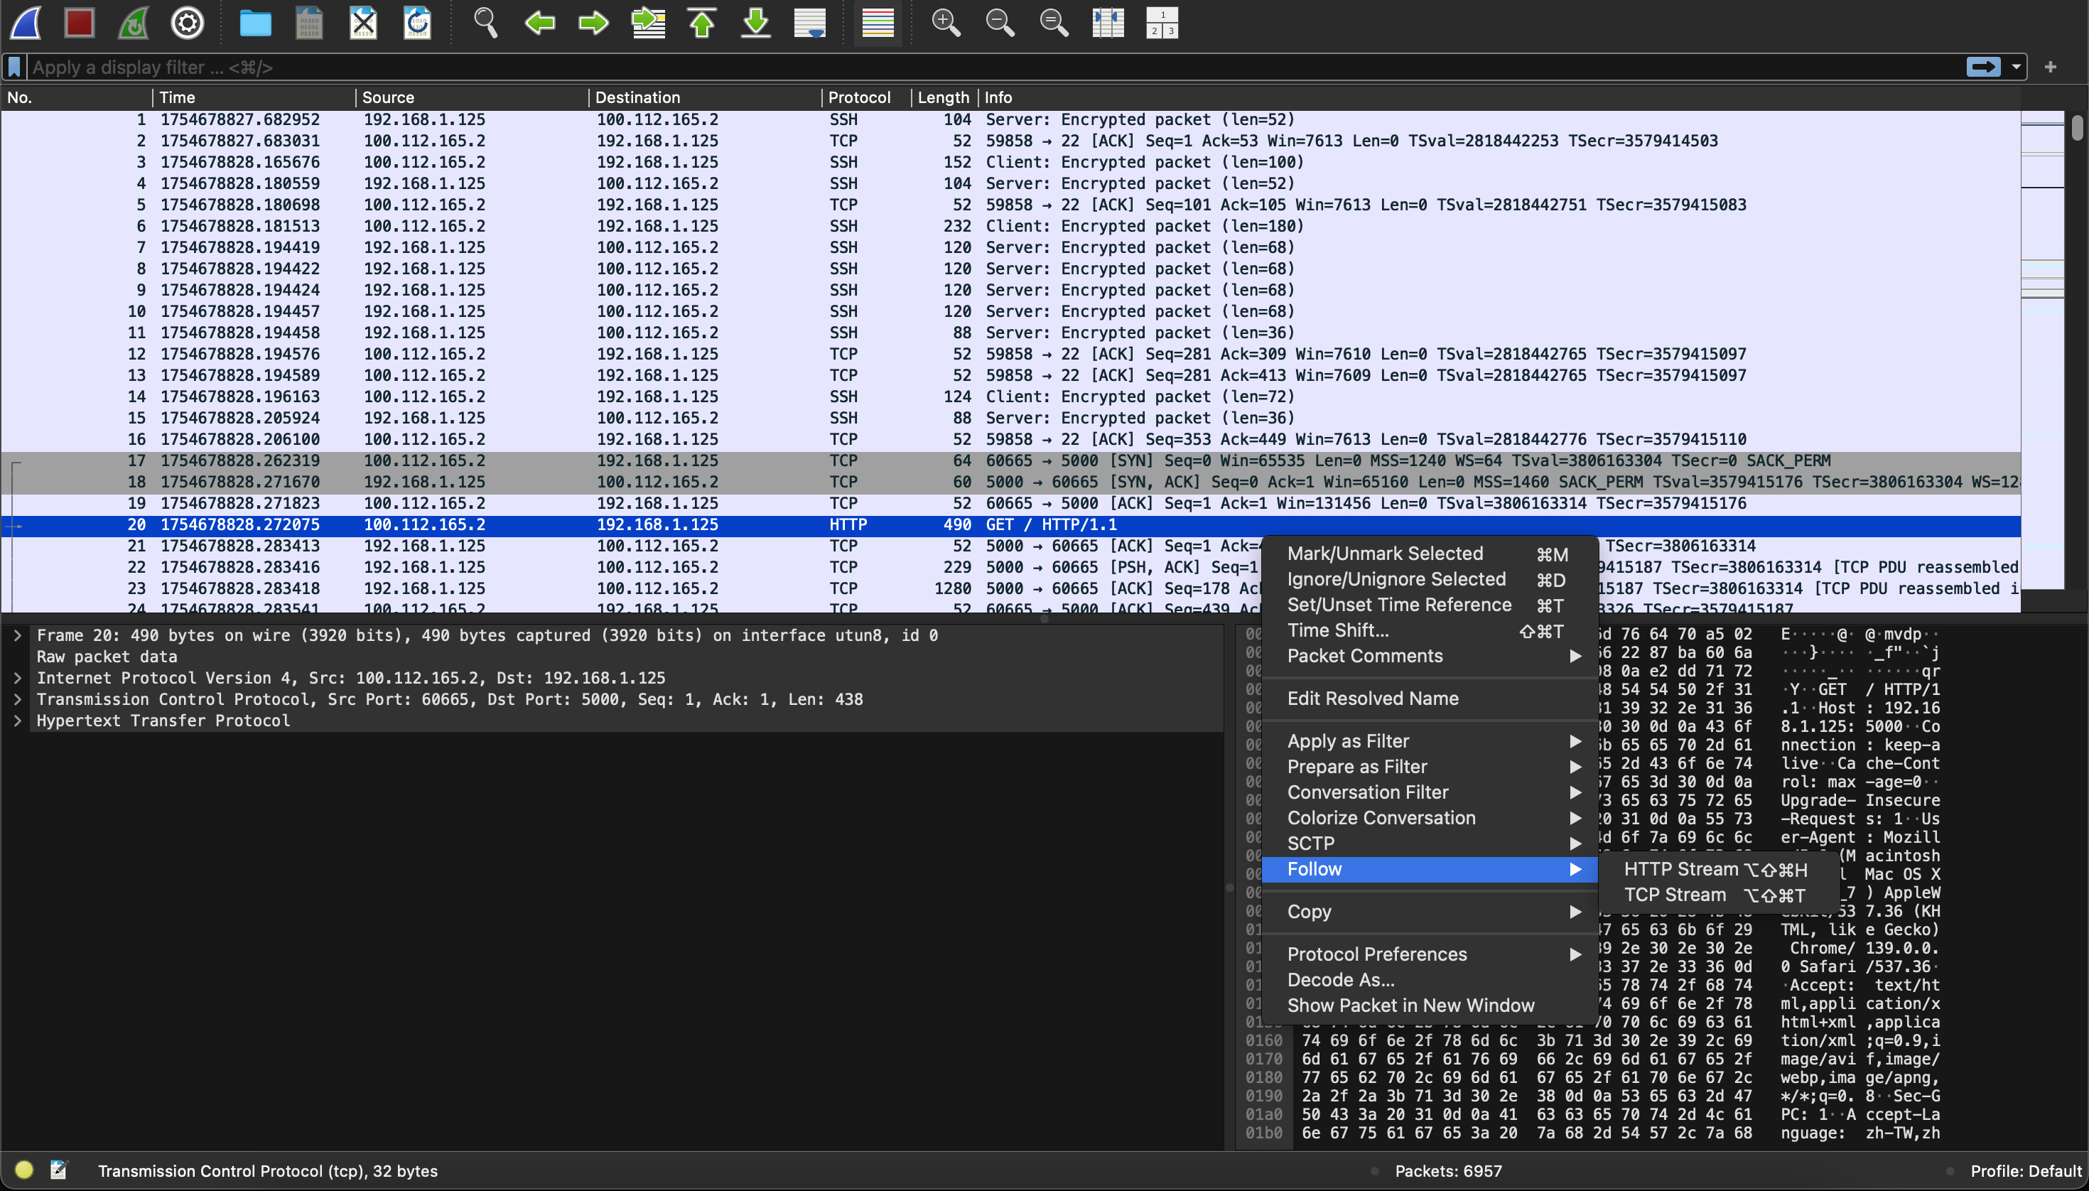The image size is (2089, 1191).
Task: Toggle packet list colorization
Action: [x=878, y=23]
